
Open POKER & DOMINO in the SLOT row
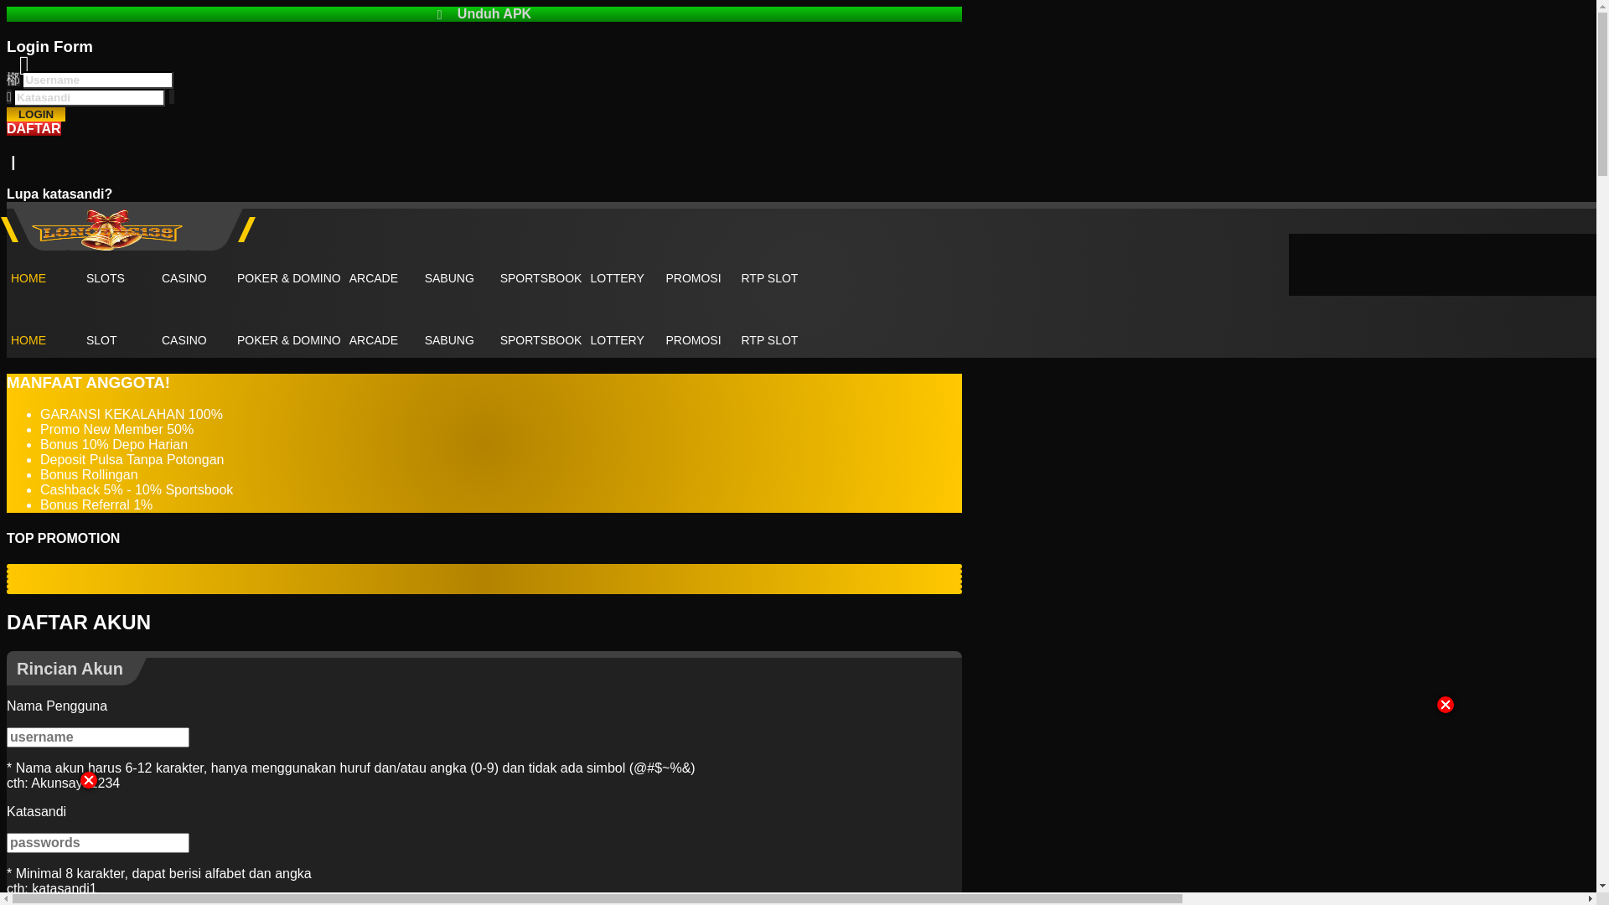pos(289,340)
